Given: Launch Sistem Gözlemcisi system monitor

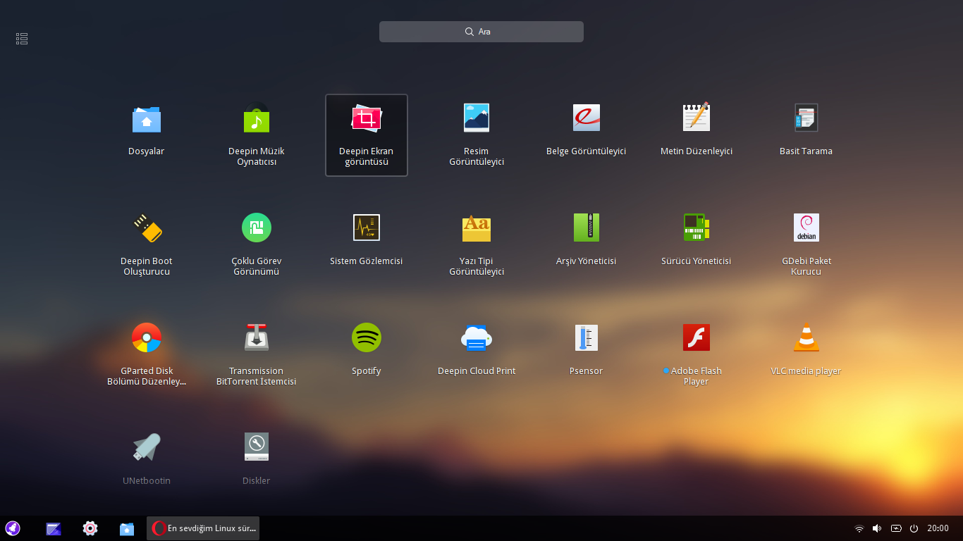Looking at the screenshot, I should tap(367, 228).
